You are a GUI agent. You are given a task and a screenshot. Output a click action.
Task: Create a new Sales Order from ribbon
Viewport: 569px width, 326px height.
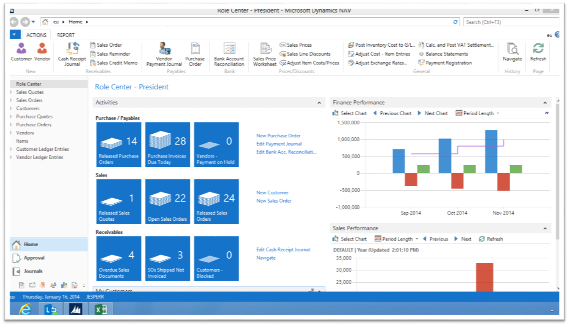point(106,45)
